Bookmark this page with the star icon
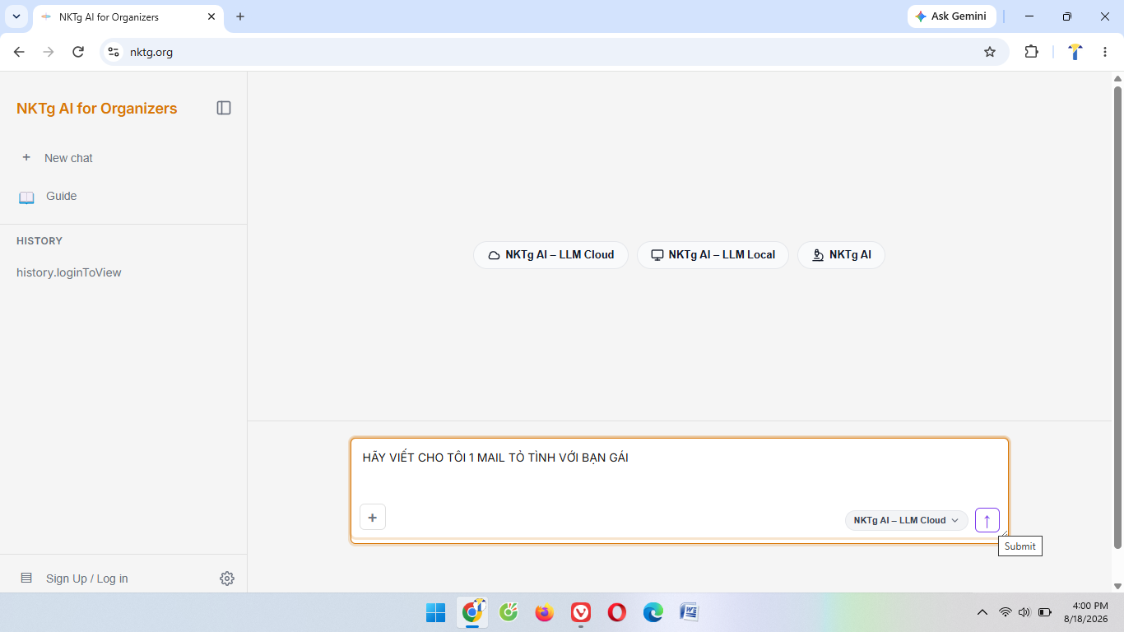 tap(990, 52)
